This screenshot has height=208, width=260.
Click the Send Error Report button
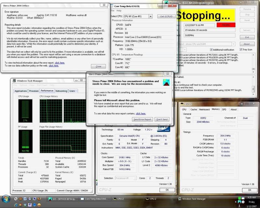click(x=143, y=119)
